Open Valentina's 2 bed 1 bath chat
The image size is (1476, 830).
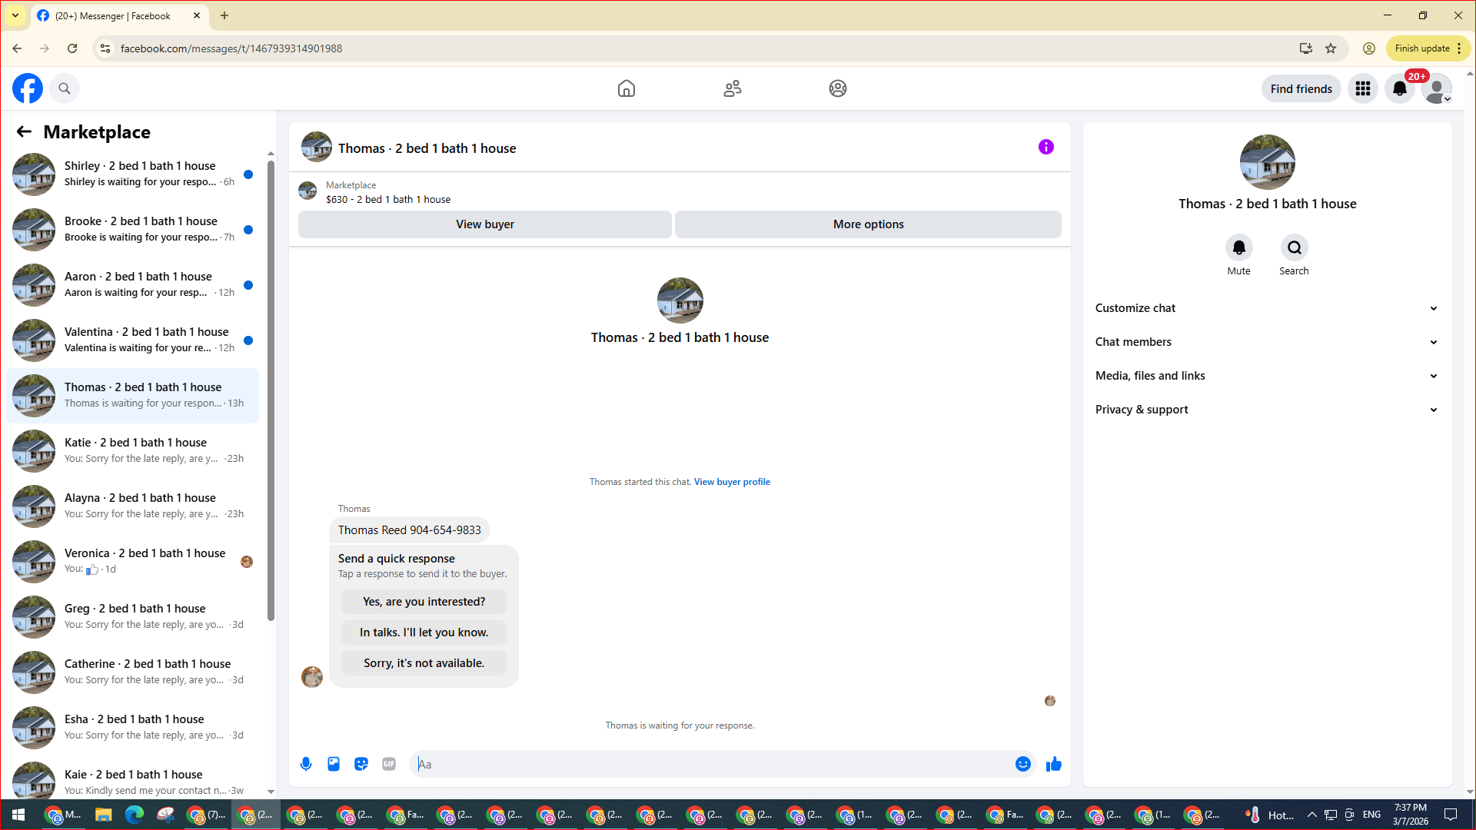coord(133,340)
